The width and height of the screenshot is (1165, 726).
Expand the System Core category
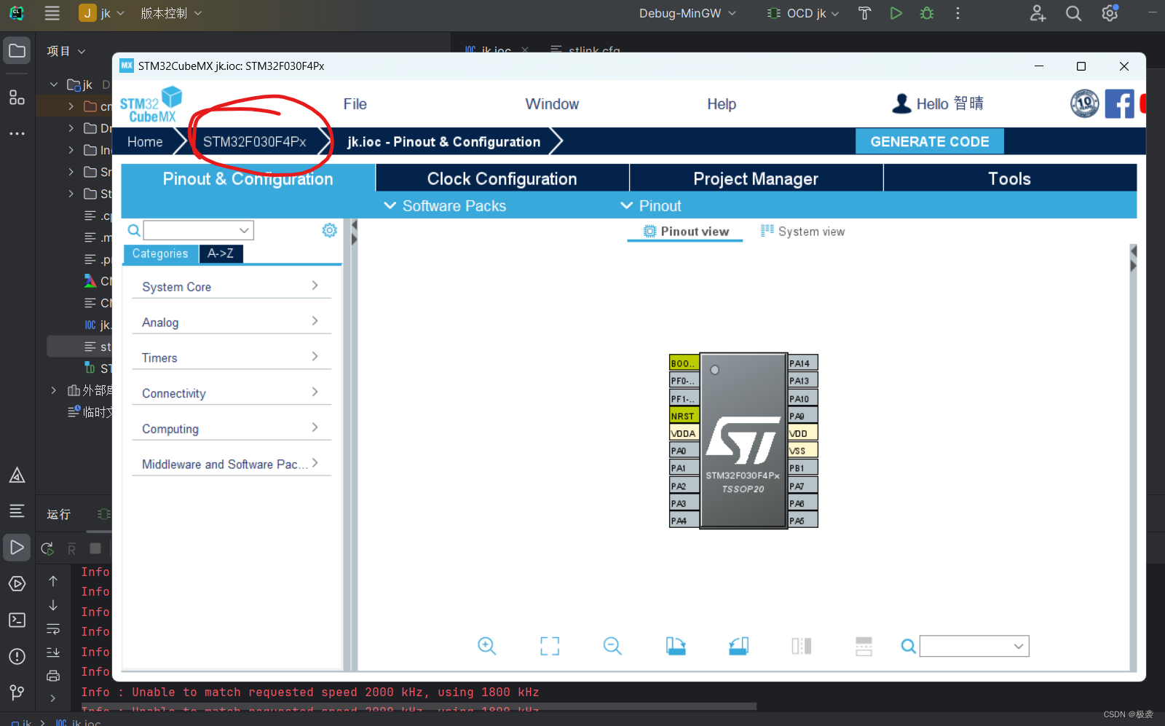pyautogui.click(x=232, y=287)
